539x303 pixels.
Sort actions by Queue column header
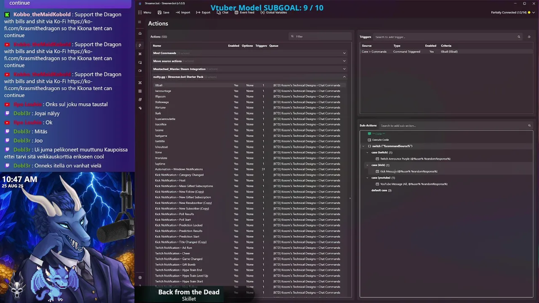tap(274, 45)
